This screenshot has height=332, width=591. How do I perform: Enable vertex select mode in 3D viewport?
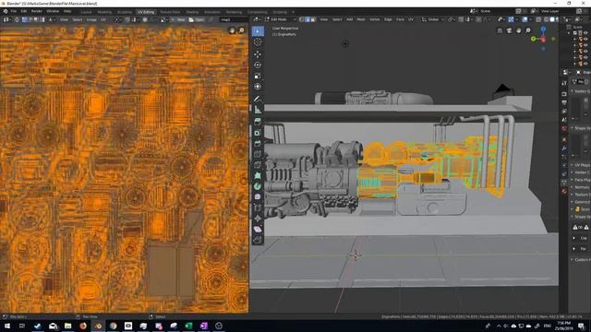point(302,19)
